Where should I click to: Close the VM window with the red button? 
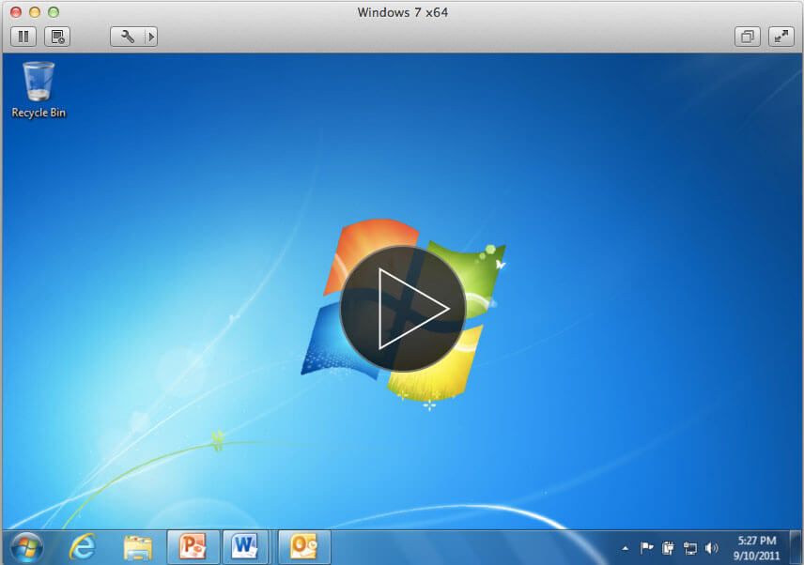point(16,12)
